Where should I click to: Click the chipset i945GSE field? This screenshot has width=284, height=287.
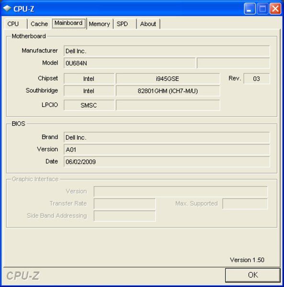point(168,79)
